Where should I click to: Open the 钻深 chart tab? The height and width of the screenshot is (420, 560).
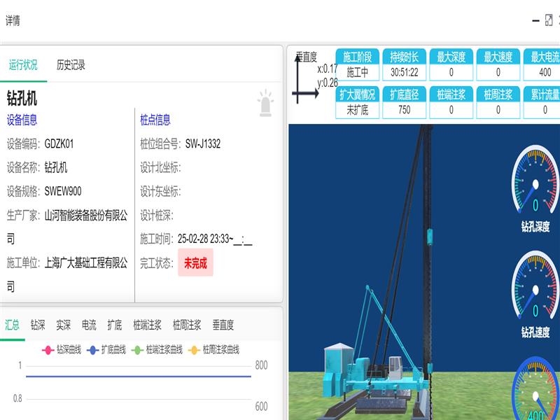38,325
